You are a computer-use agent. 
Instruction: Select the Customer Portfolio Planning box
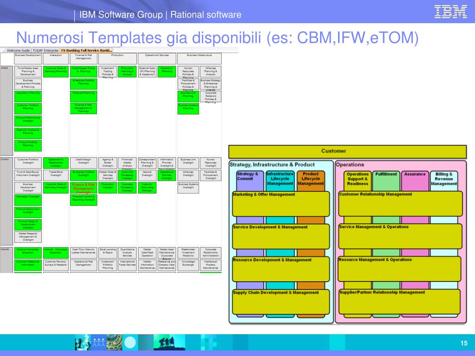(x=28, y=108)
